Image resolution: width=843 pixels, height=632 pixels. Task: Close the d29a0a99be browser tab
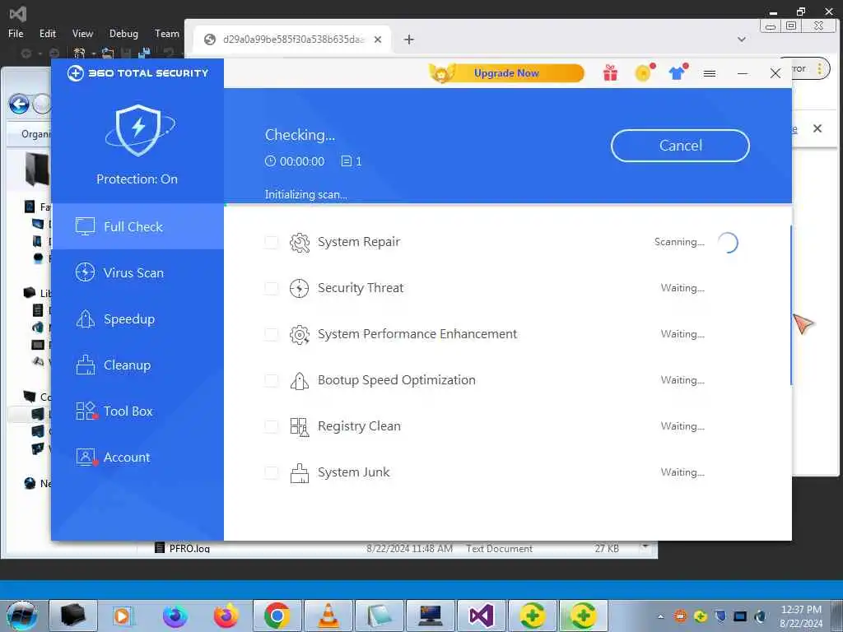(x=378, y=39)
